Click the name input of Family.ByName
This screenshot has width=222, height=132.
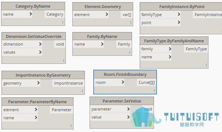coord(89,44)
